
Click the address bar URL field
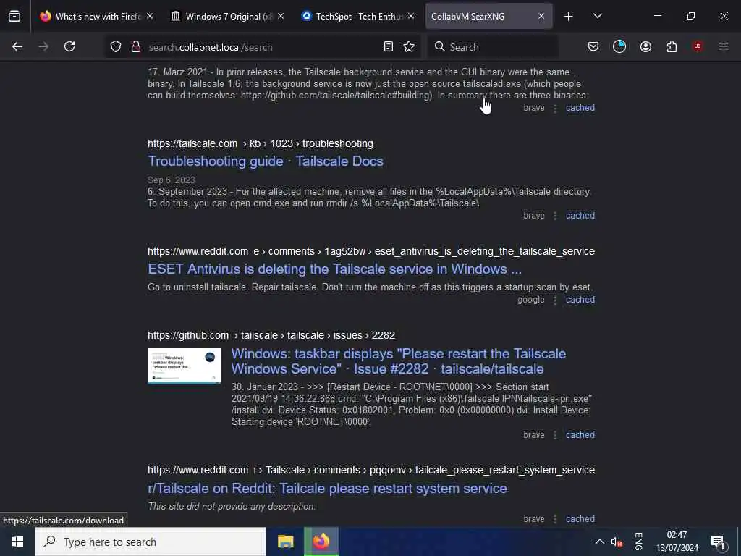coord(263,47)
